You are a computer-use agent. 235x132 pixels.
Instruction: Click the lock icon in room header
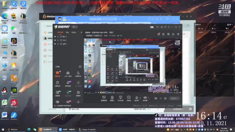click(x=163, y=34)
